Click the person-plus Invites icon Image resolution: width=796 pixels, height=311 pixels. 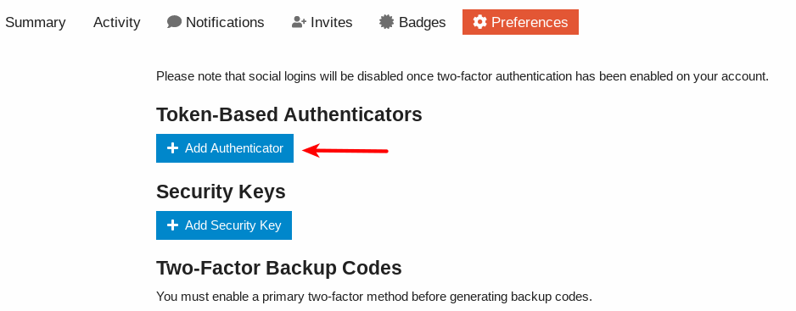coord(299,22)
